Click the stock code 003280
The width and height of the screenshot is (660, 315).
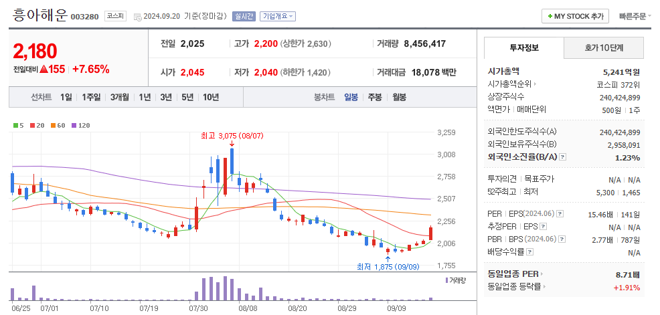84,17
